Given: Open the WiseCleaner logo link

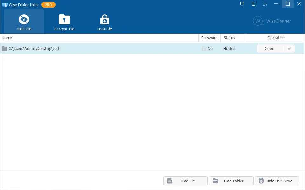Looking at the screenshot, I should [x=272, y=21].
